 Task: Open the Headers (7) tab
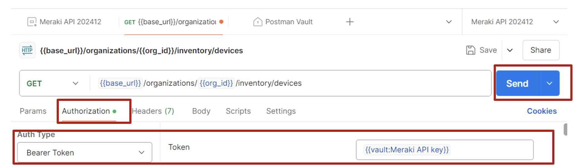[153, 111]
